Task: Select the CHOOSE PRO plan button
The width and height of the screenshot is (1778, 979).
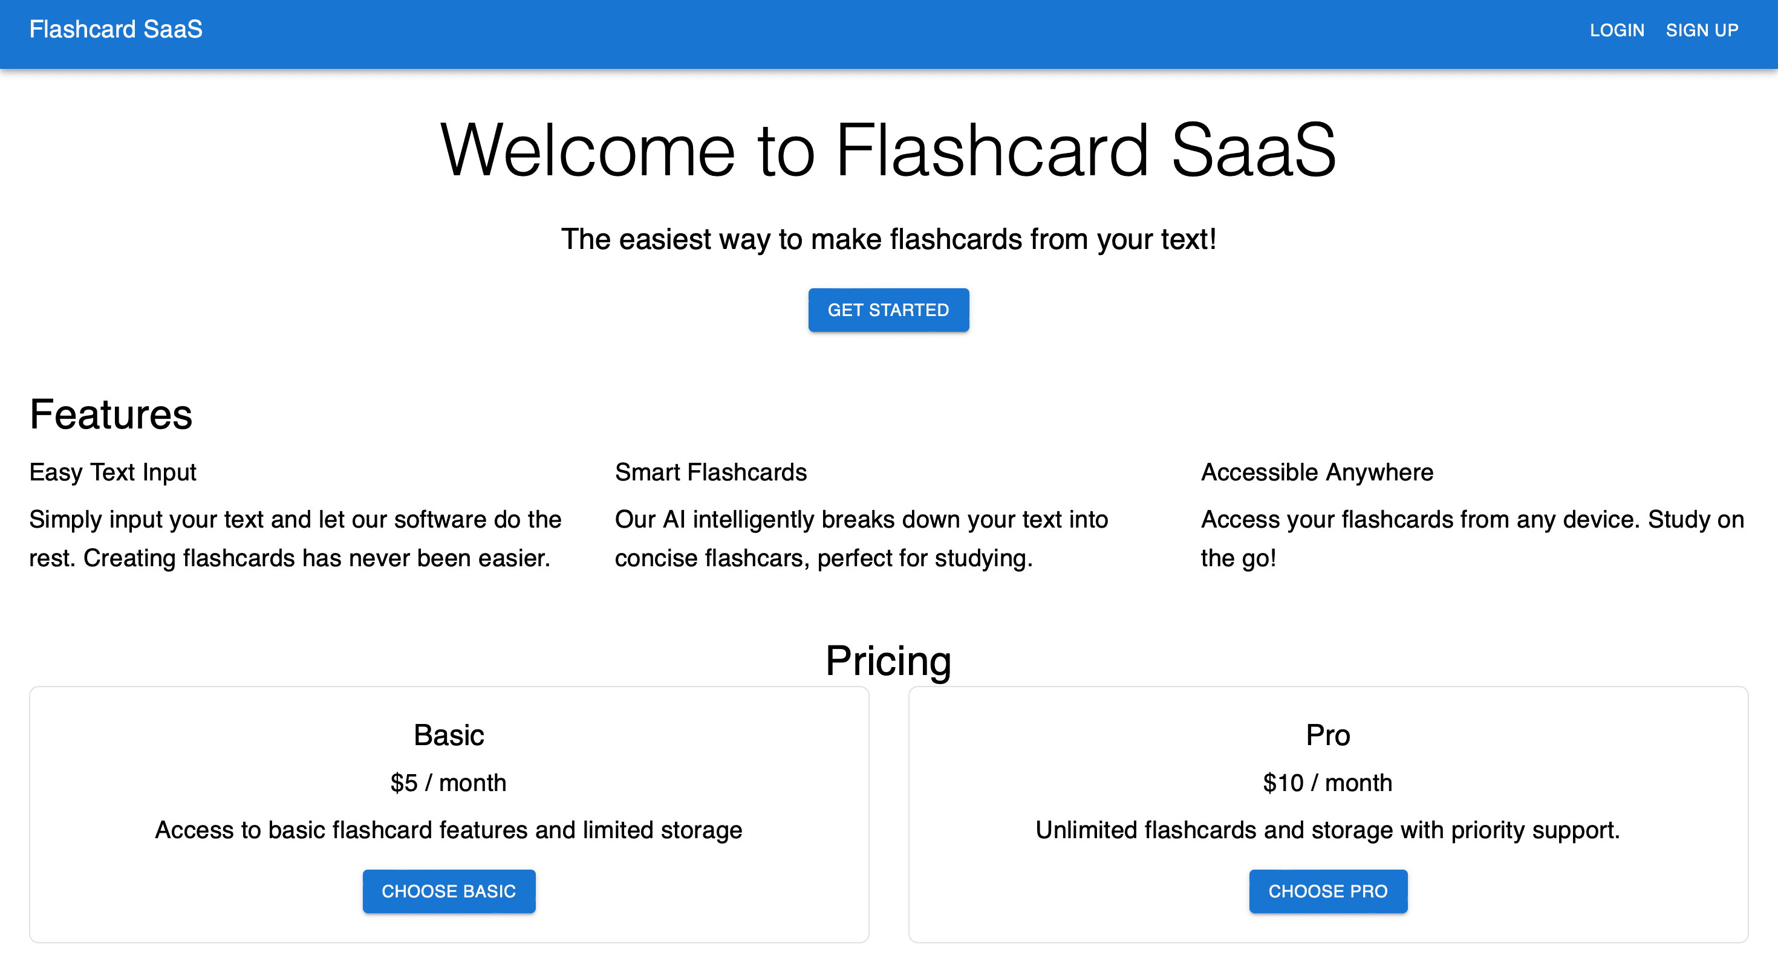Action: click(1327, 891)
